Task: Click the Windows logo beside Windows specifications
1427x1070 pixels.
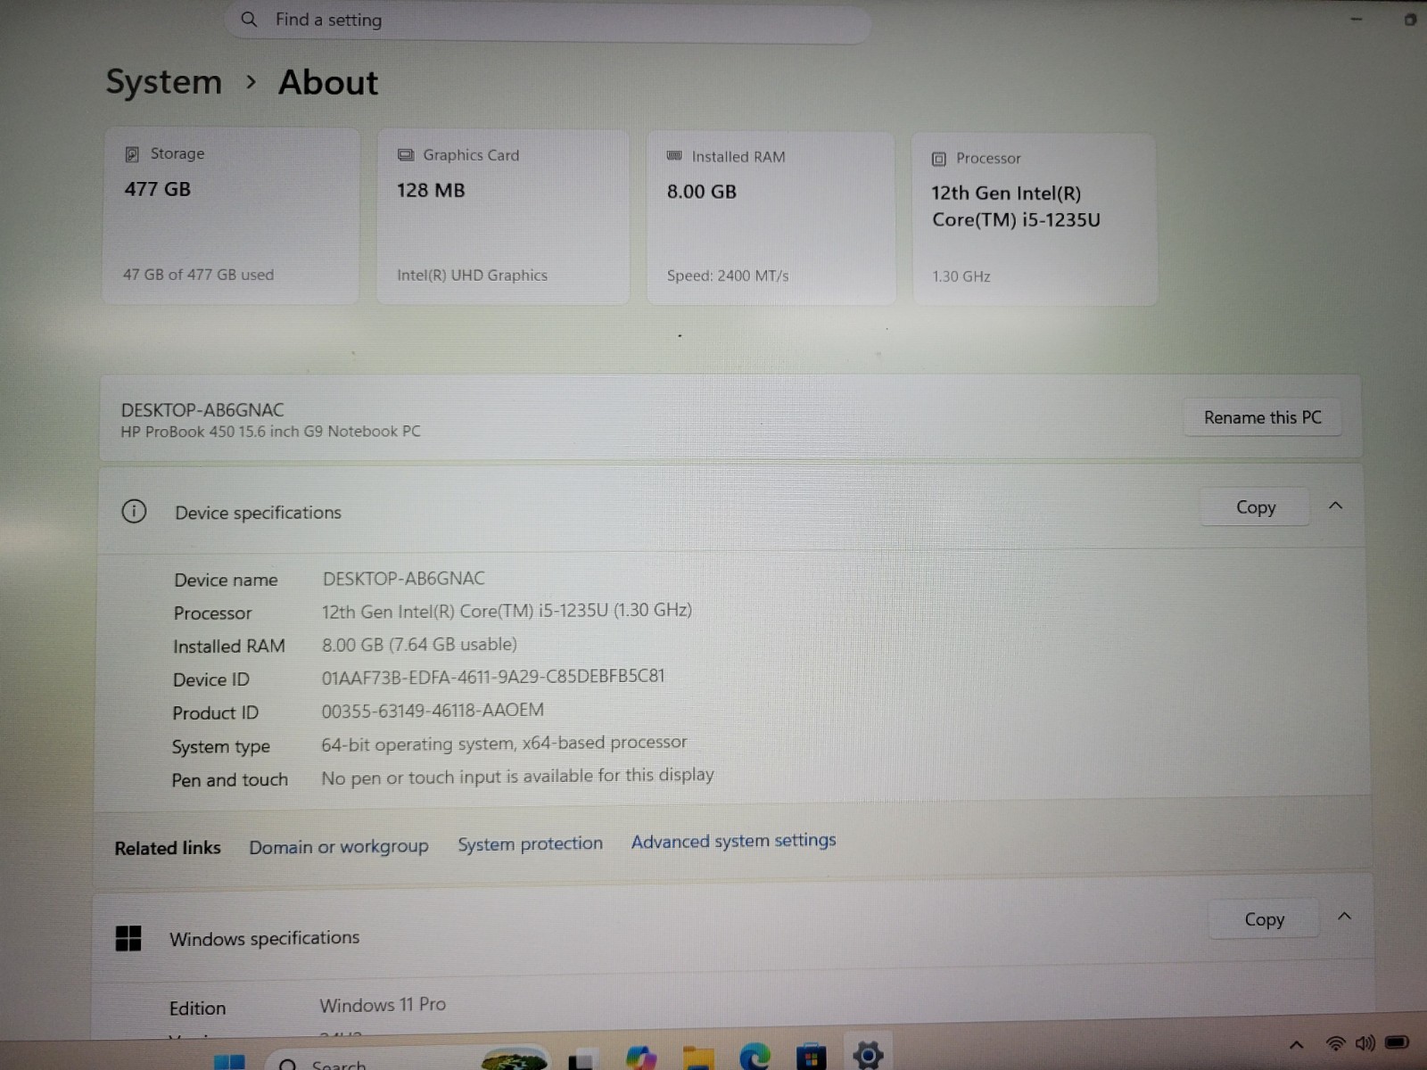Action: tap(128, 938)
